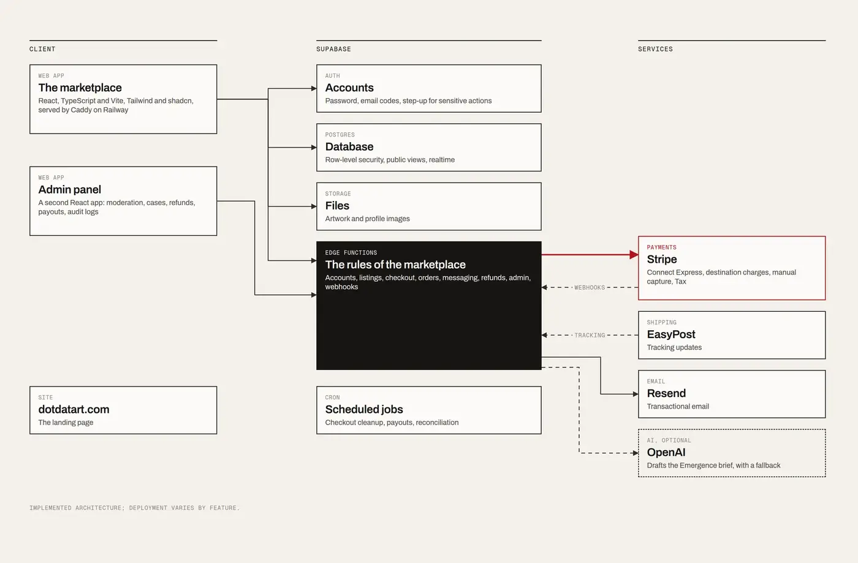Select the "Admin panel" title
858x563 pixels.
pos(69,189)
